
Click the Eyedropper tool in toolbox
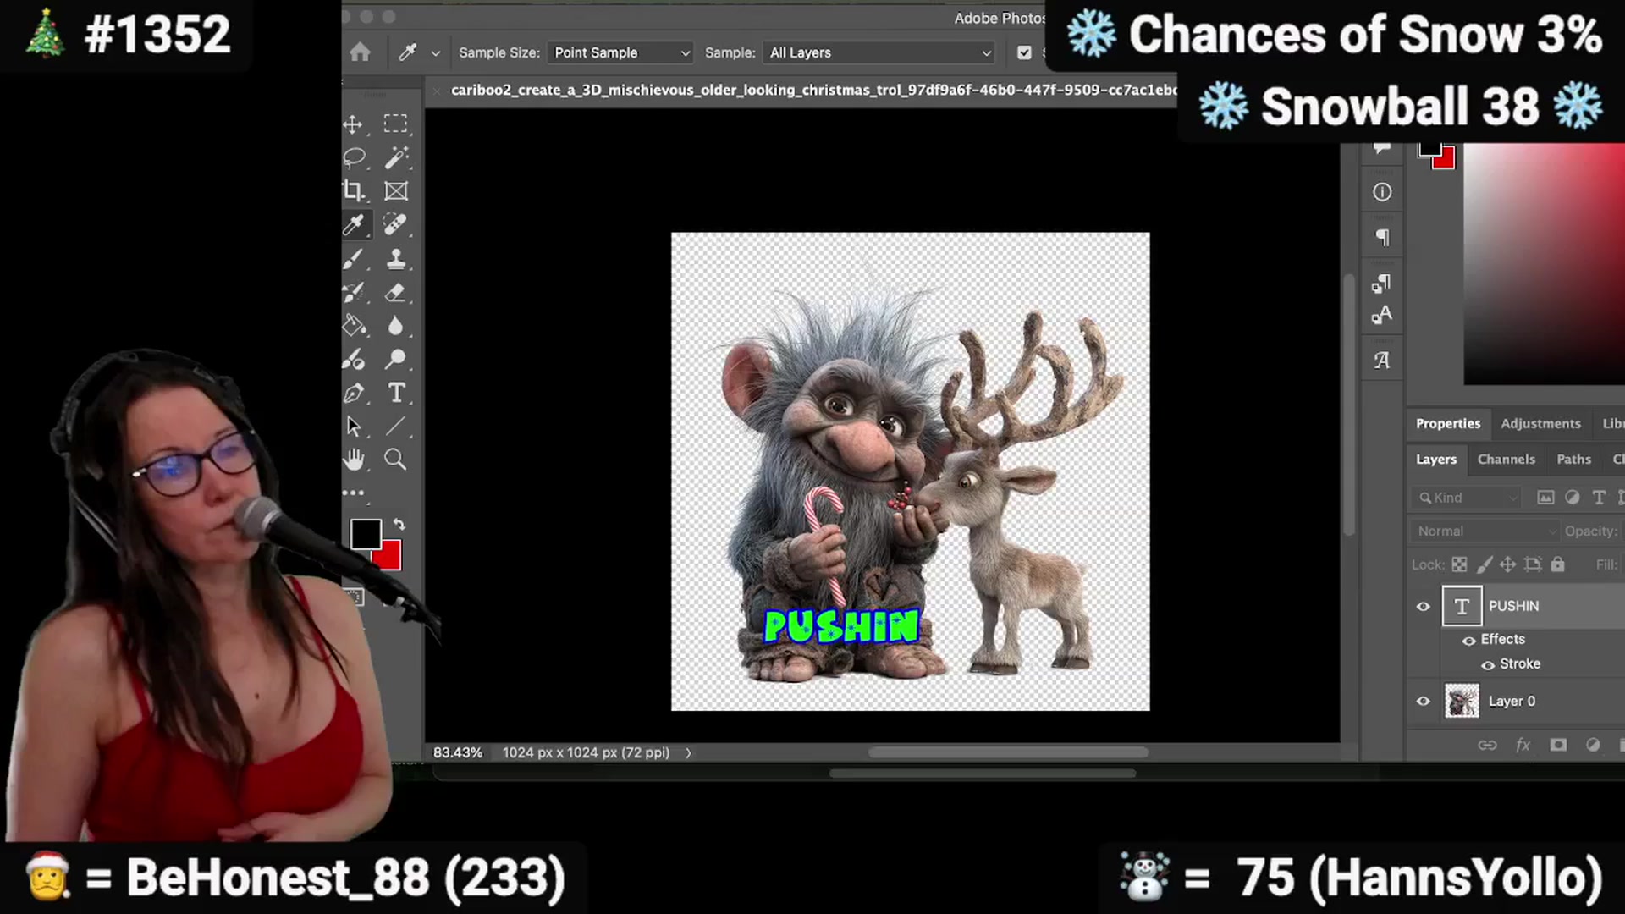[x=354, y=224]
